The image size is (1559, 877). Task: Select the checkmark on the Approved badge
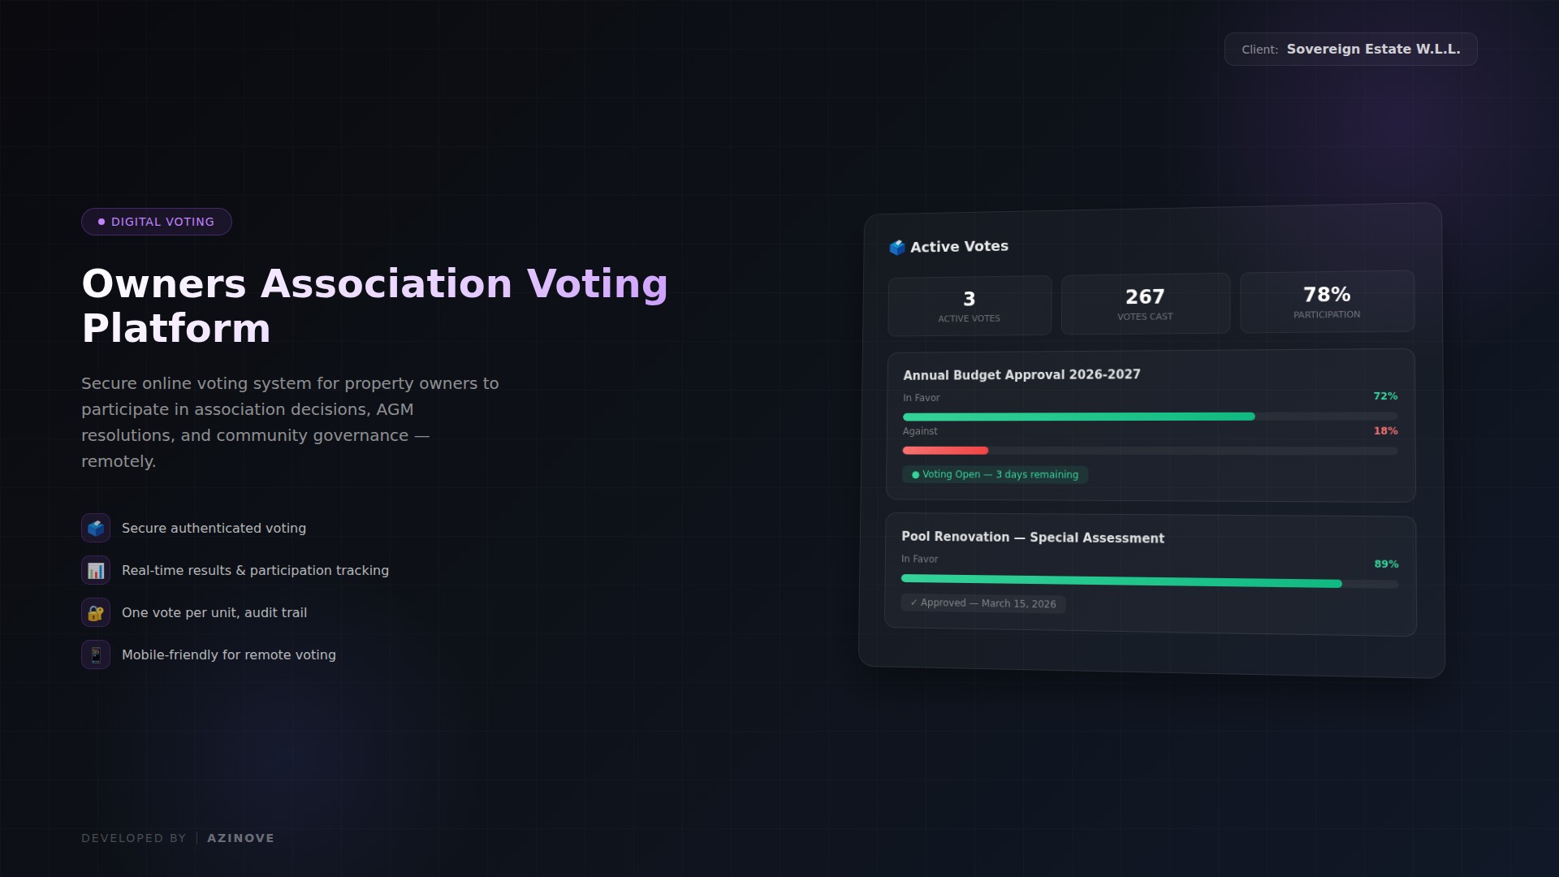(913, 603)
